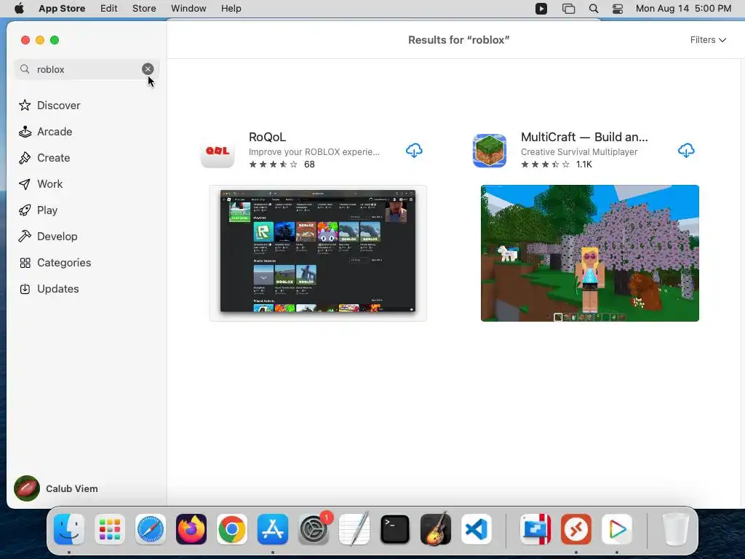
Task: Open the RoQoL app title
Action: click(268, 137)
